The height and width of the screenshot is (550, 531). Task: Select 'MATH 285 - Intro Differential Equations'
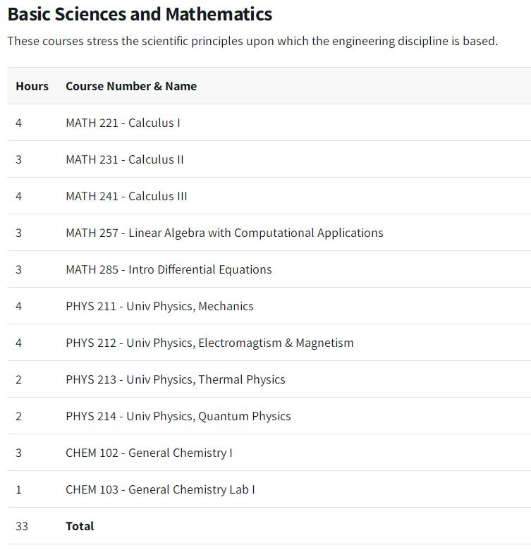click(169, 269)
